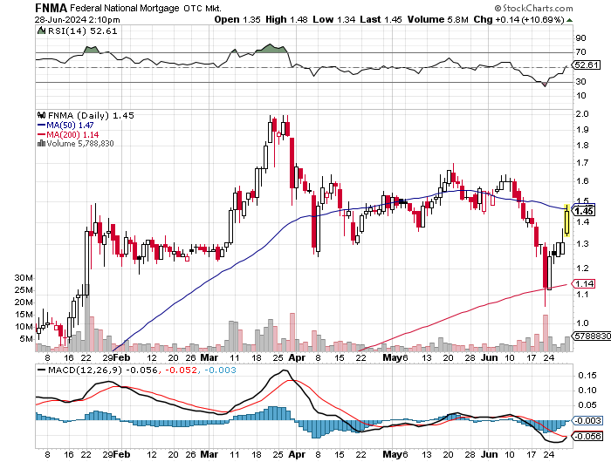Viewport: 611px width, 462px height.
Task: Click the Open 1.35 value in header
Action: tap(237, 19)
